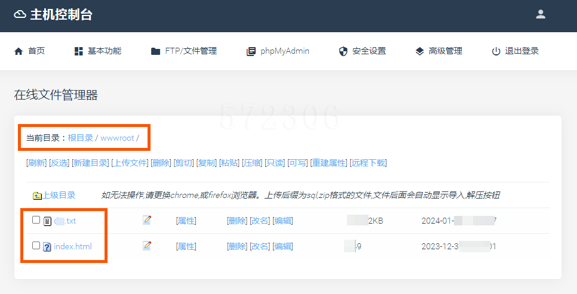Click the [新建目录] link
The image size is (577, 294).
pyautogui.click(x=91, y=163)
